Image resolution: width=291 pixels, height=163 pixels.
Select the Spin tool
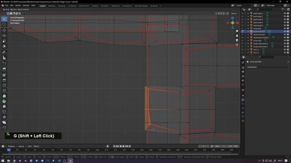click(4, 101)
